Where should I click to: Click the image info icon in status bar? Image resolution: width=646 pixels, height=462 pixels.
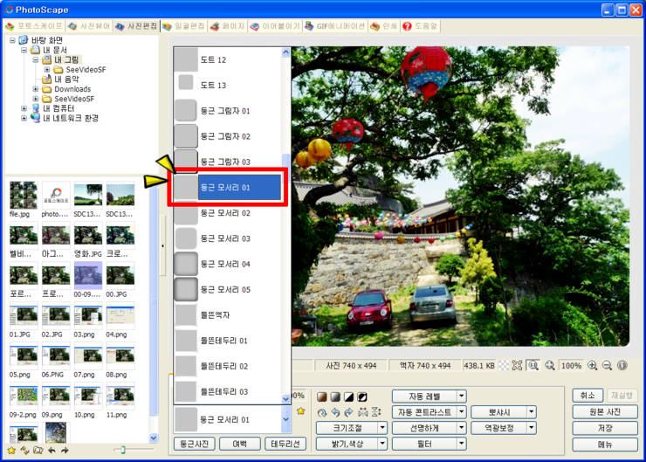tap(622, 365)
